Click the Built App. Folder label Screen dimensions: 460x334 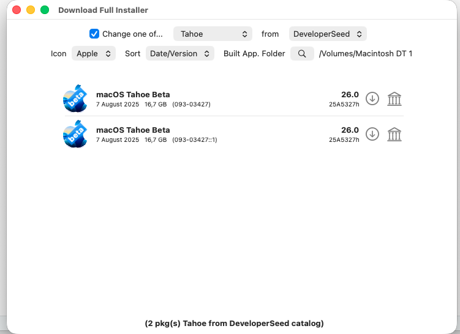click(x=254, y=54)
